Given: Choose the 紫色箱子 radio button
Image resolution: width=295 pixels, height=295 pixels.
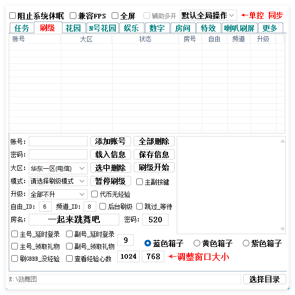Looking at the screenshot, I should pyautogui.click(x=246, y=243).
